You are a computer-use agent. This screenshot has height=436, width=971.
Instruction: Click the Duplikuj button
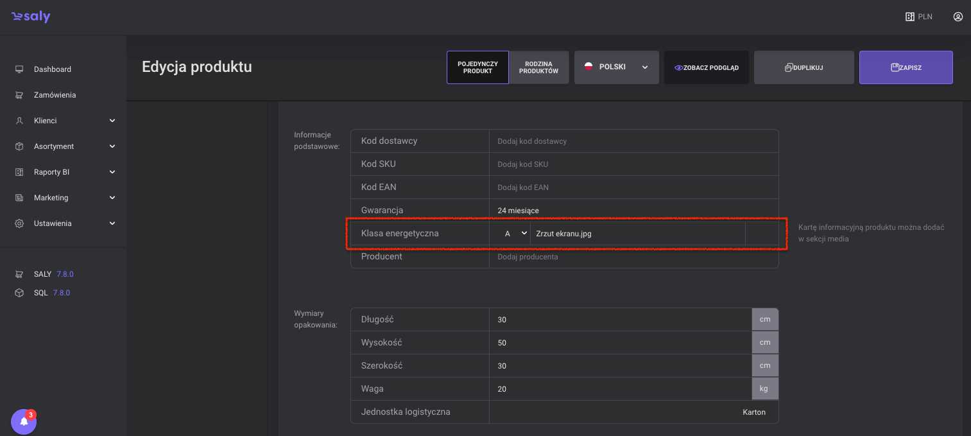[x=803, y=67]
